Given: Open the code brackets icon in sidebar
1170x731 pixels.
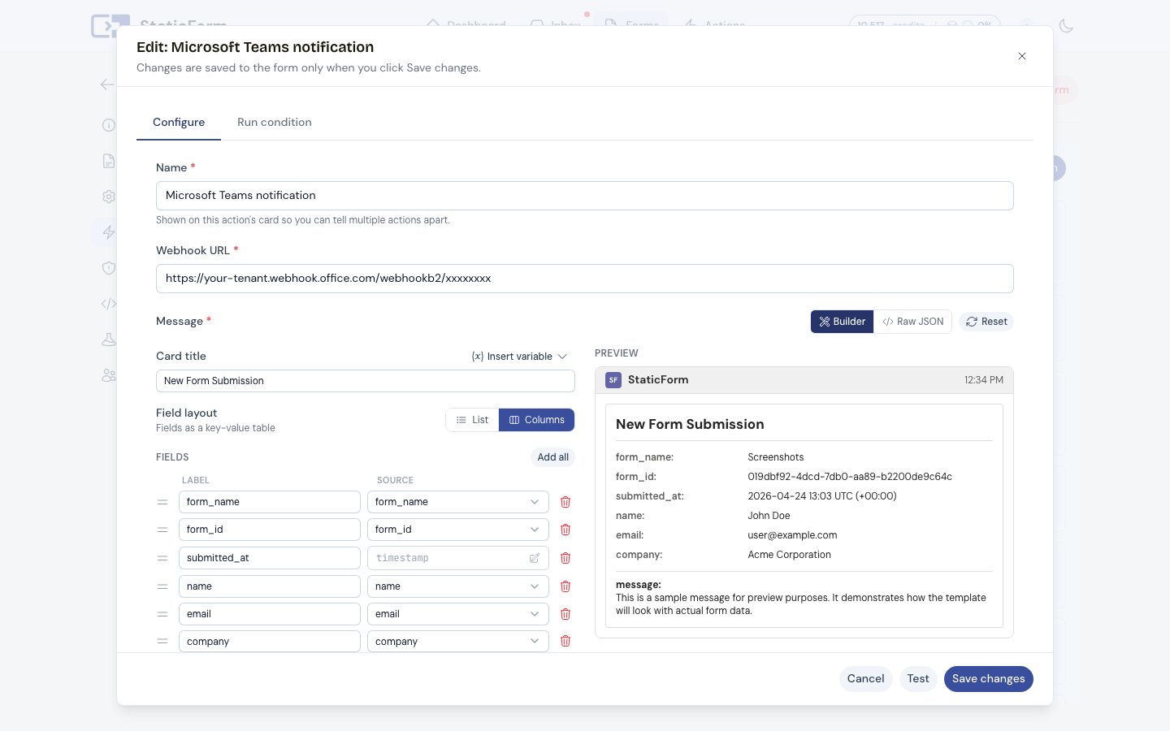Looking at the screenshot, I should [x=109, y=304].
